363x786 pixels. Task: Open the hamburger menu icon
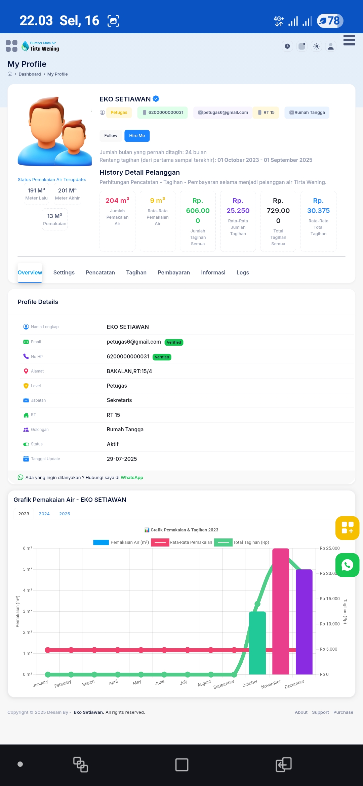tap(349, 40)
